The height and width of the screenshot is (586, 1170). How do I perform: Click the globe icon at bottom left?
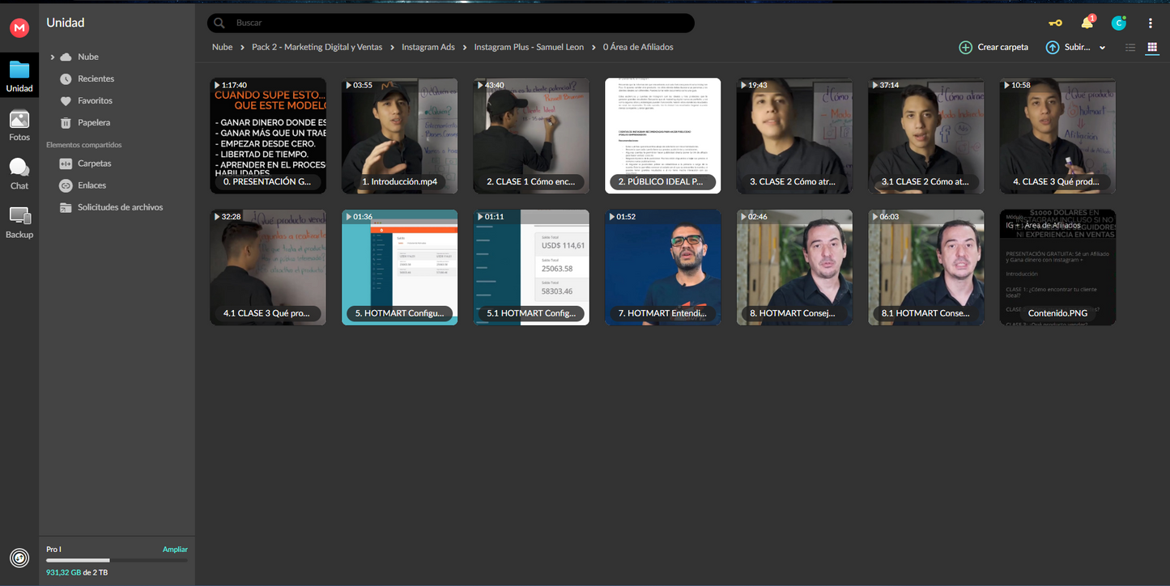click(19, 558)
